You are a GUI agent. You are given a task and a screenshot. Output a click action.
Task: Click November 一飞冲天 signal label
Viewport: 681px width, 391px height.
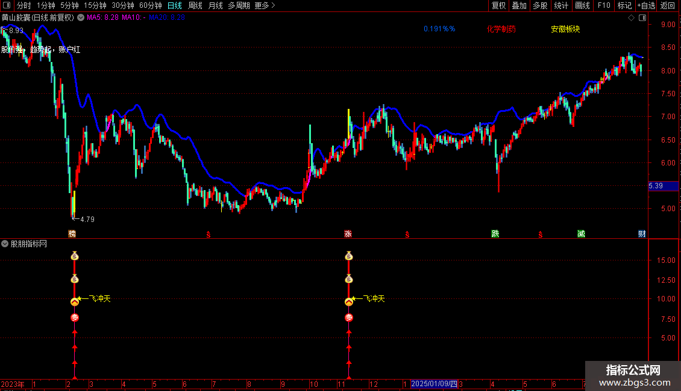[x=370, y=299]
